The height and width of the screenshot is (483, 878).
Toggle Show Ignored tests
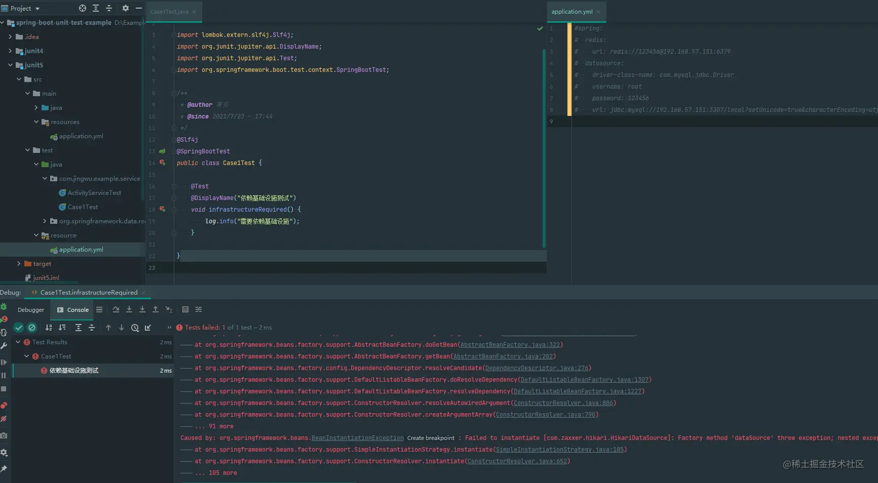coord(32,328)
